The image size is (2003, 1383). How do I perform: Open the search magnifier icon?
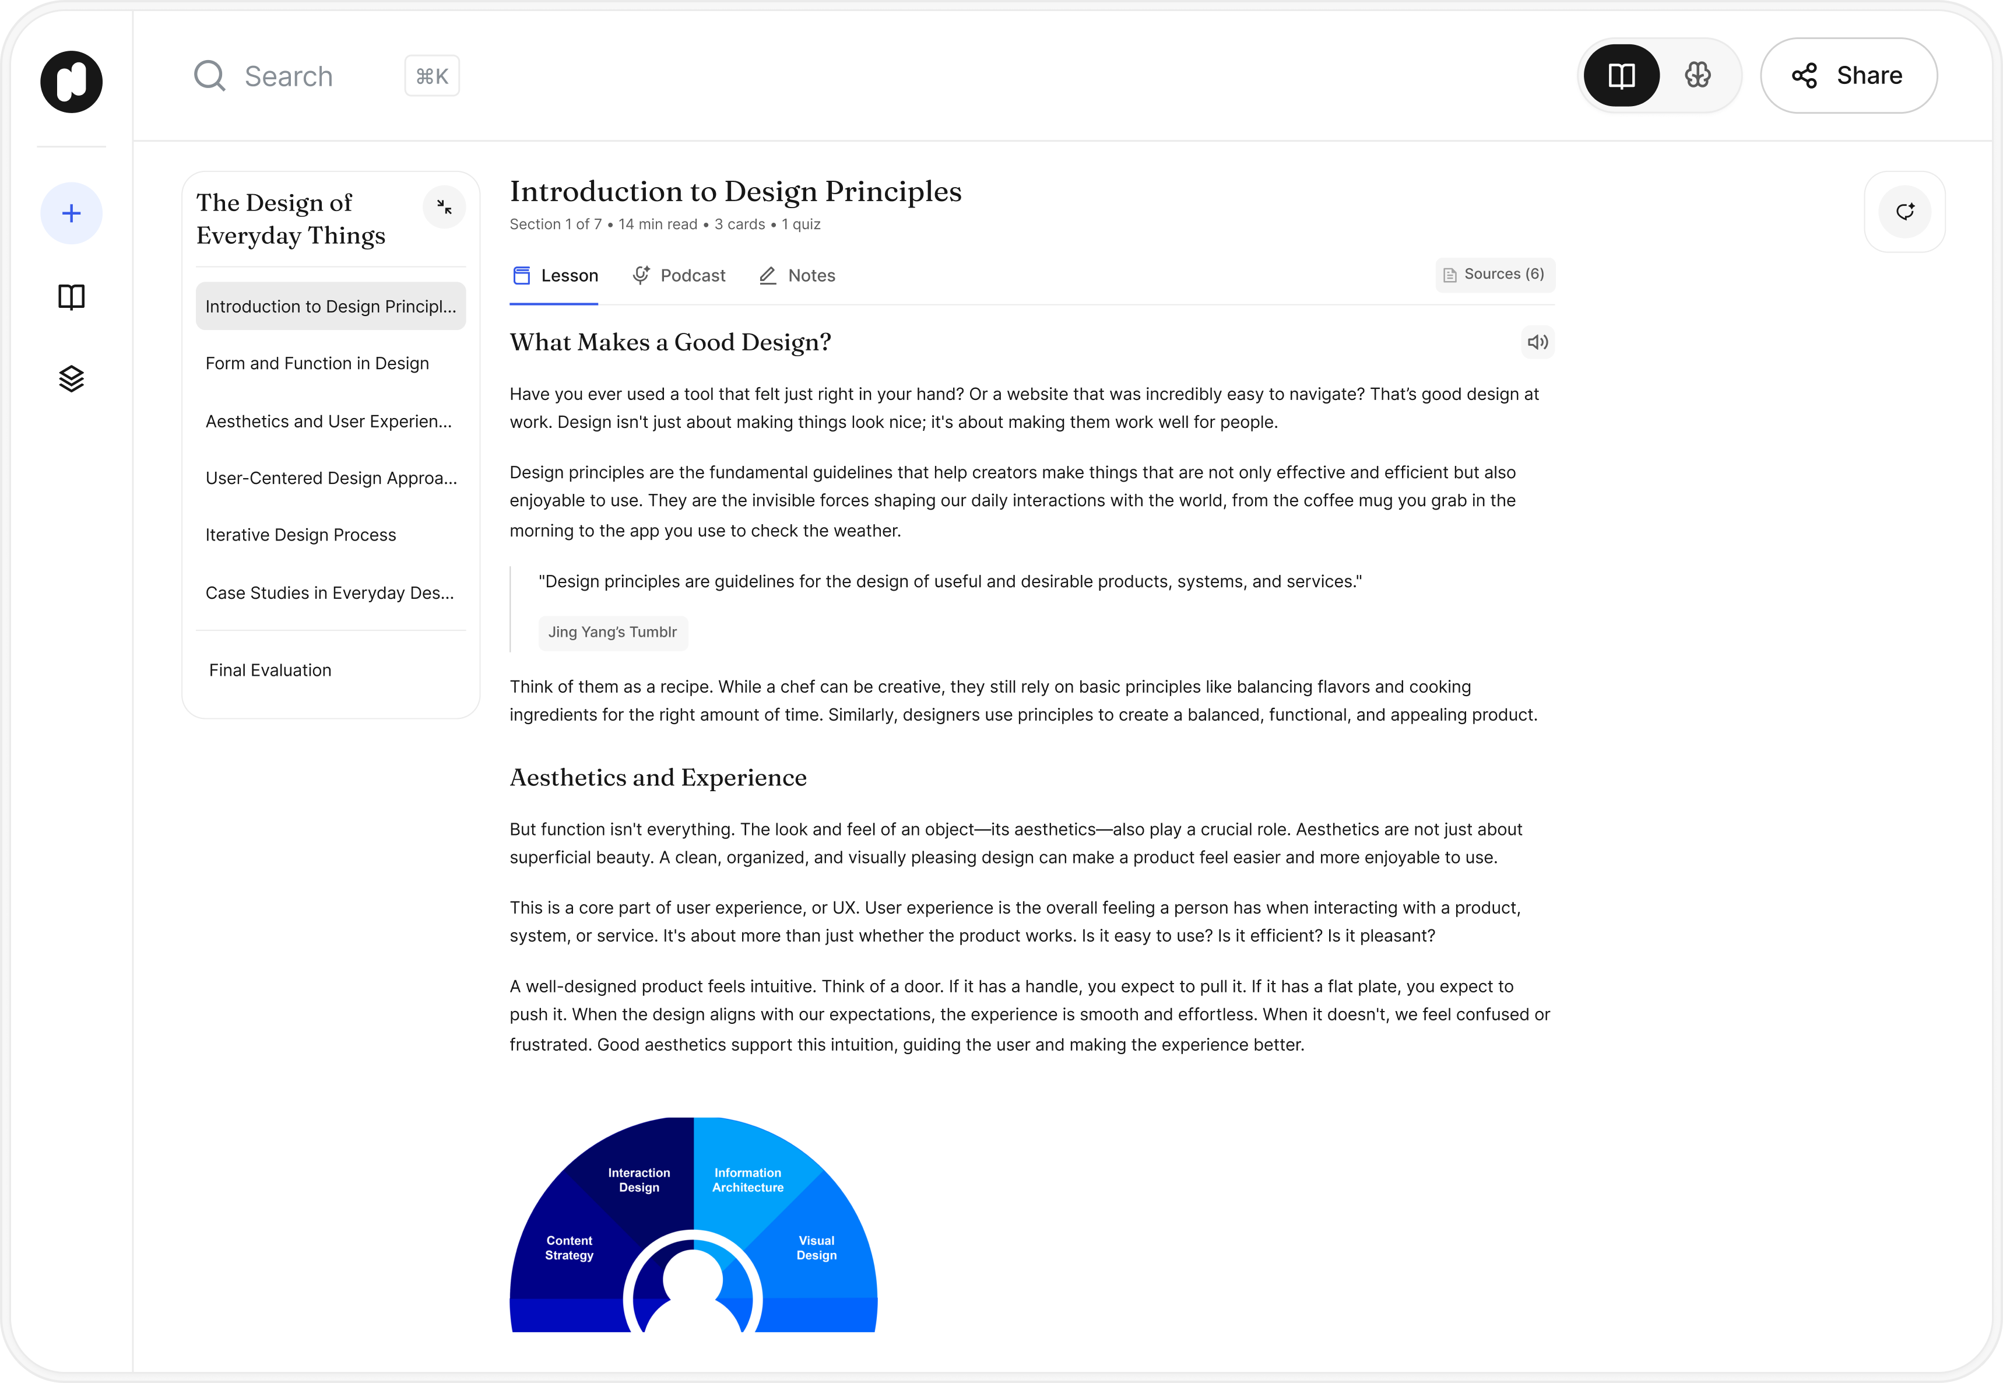pos(209,75)
